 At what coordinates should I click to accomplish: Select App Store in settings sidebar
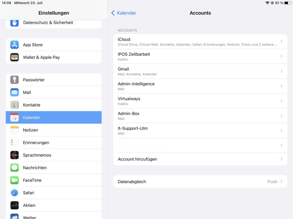tap(54, 45)
